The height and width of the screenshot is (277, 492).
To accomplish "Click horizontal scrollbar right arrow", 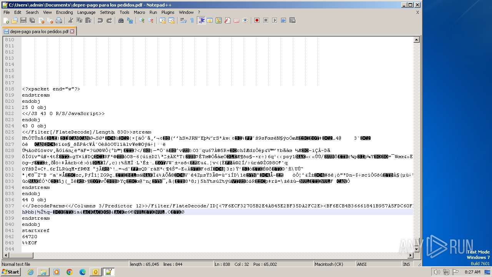I will click(411, 255).
